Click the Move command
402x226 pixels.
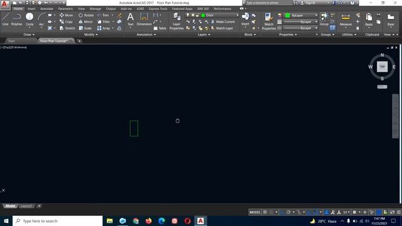(66, 15)
